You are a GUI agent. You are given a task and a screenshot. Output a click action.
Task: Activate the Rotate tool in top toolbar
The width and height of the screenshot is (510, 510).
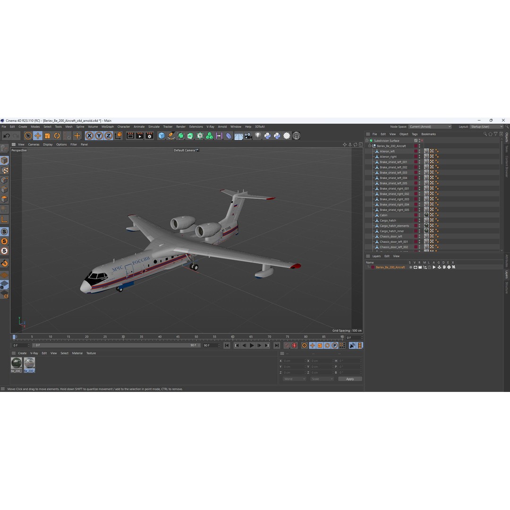[x=57, y=136]
